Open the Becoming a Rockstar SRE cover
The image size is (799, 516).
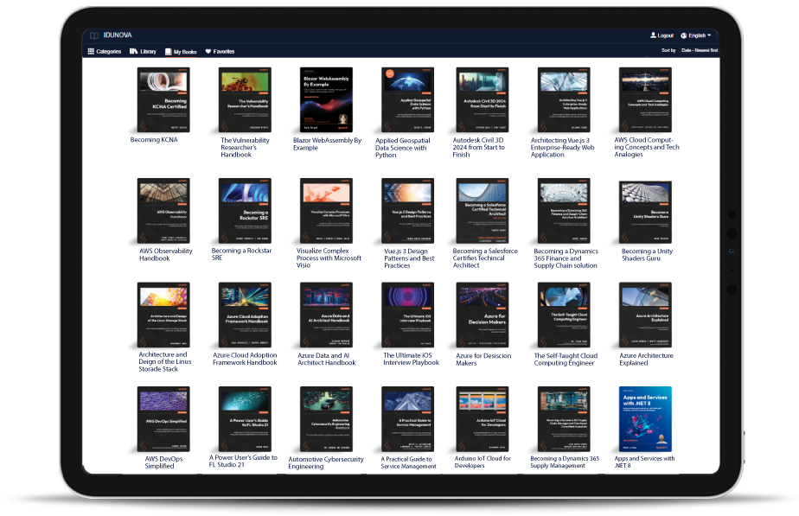coord(245,211)
